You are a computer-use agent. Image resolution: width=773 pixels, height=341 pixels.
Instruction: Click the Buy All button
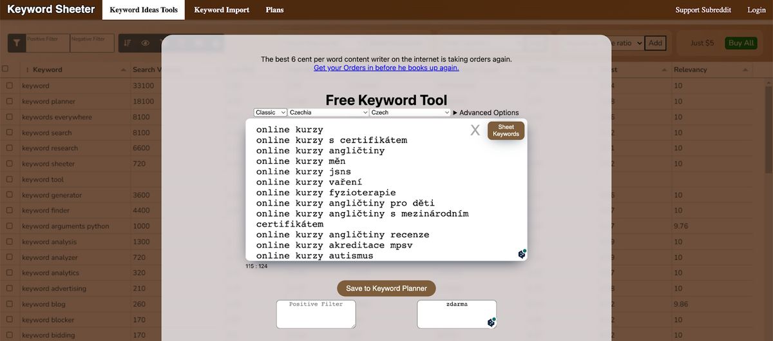tap(740, 43)
